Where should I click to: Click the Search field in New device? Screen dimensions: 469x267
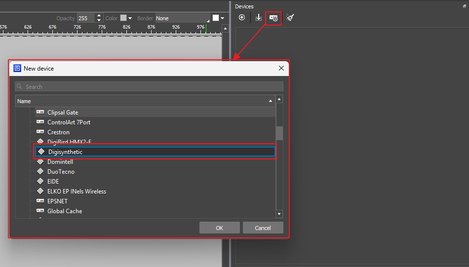149,87
